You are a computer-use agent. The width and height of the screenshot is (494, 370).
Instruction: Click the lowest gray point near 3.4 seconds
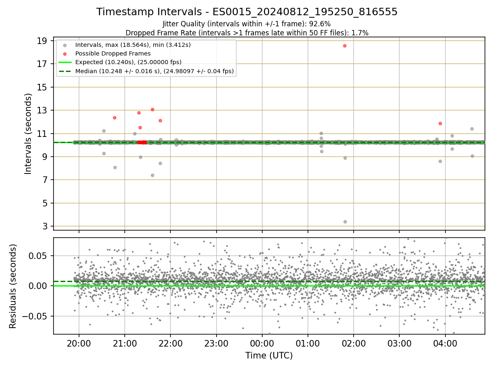pyautogui.click(x=345, y=222)
